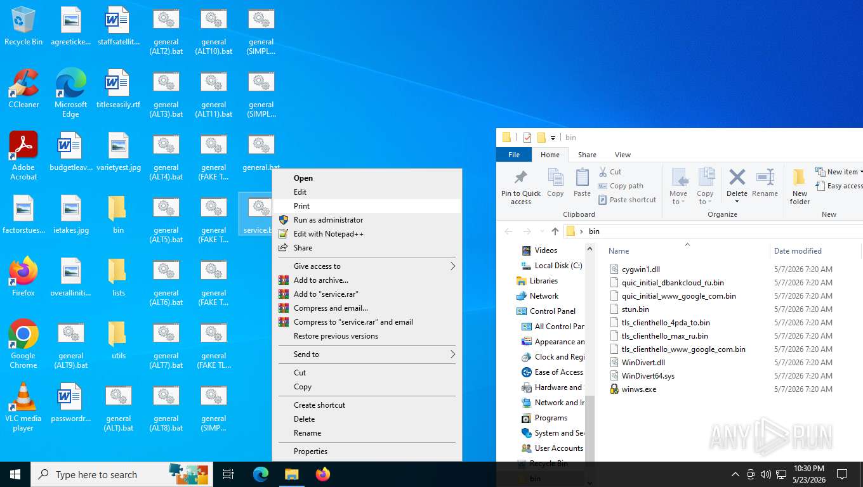Select winws.exe in the file list
Screen dimensions: 863x487
click(633, 389)
